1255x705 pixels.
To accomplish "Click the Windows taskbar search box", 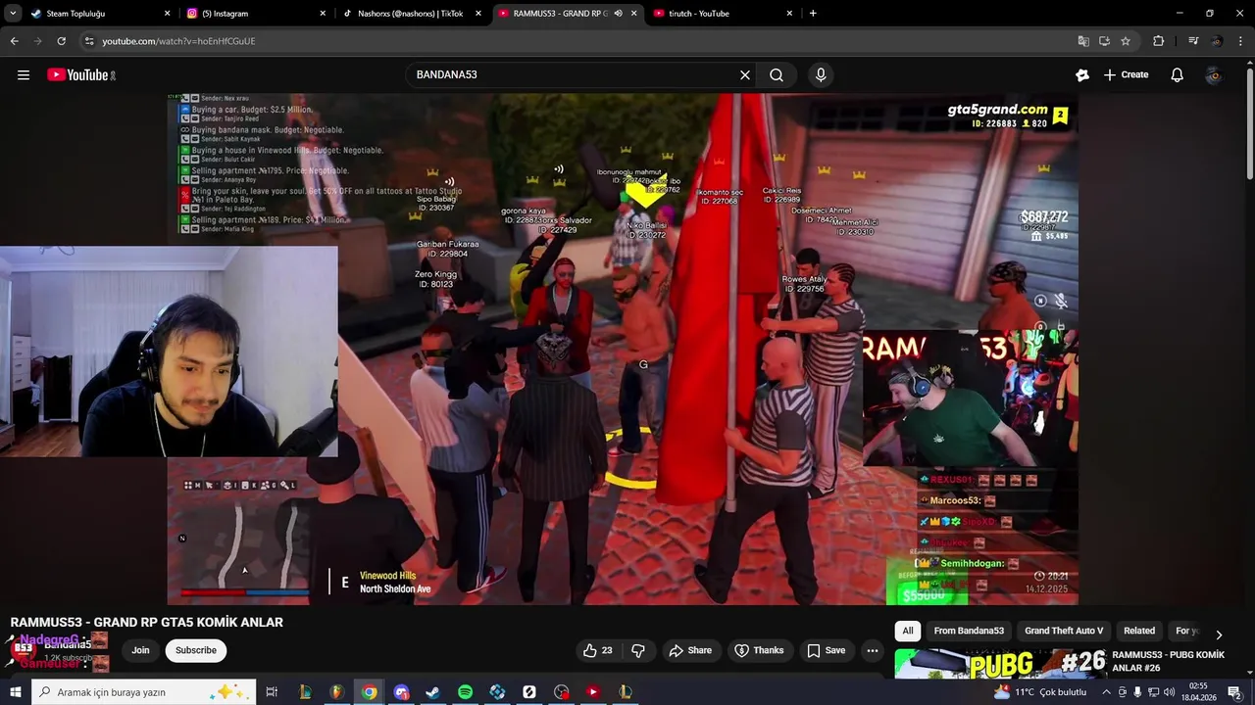I will coord(143,692).
